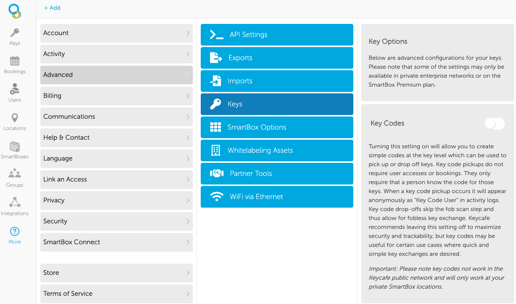This screenshot has height=304, width=516.
Task: Open the Locations pin icon
Action: (15, 118)
